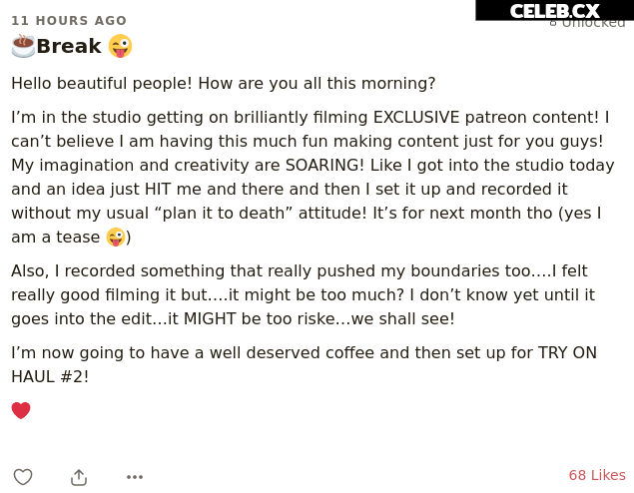View the 68 Likes count
This screenshot has width=634, height=493.
(x=597, y=475)
